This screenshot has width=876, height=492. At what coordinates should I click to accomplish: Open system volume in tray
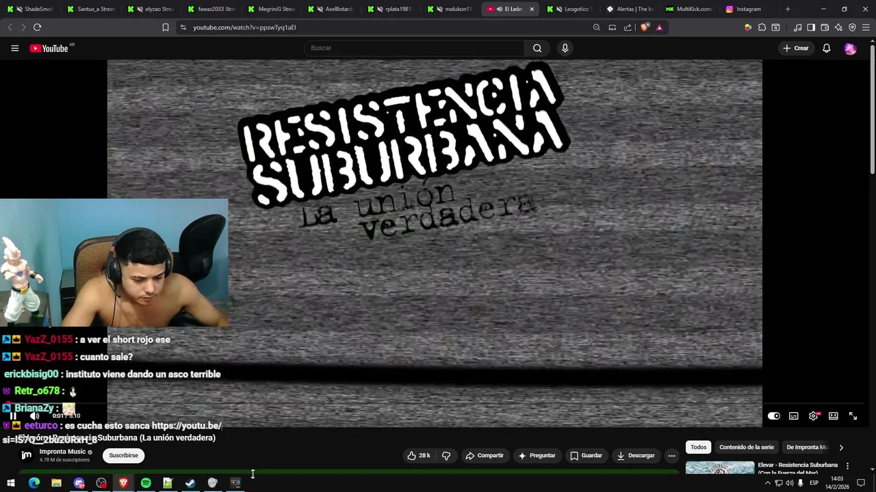point(789,483)
